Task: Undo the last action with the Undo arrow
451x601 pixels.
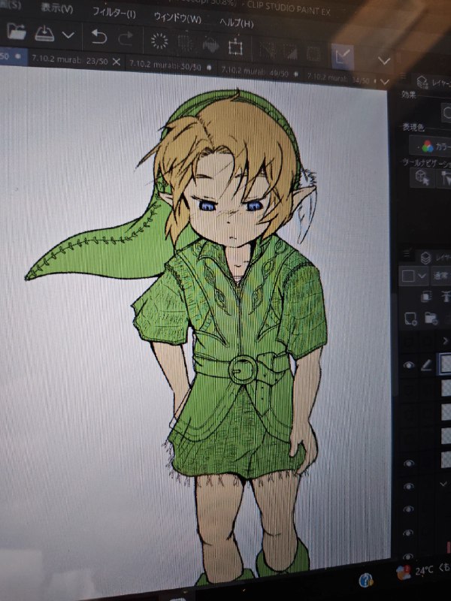Action: tap(99, 37)
